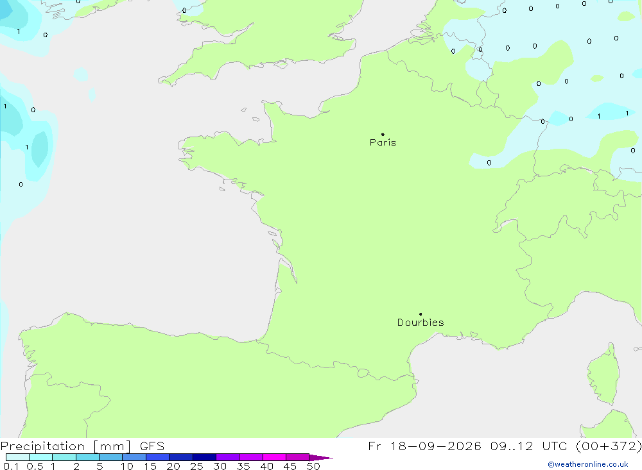This screenshot has height=470, width=642.
Task: Click the 40 mm magenta legend swatch
Action: (274, 457)
